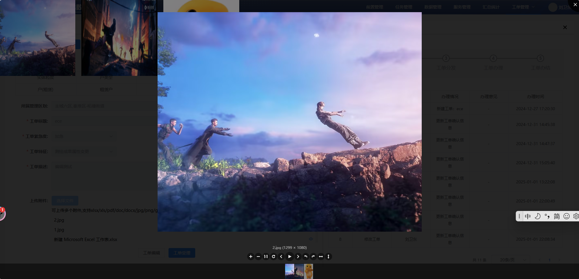Click the 工单标题 input field

pyautogui.click(x=104, y=121)
